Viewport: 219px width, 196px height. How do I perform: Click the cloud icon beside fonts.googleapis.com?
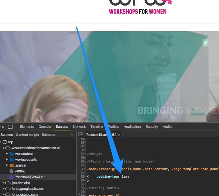click(x=8, y=189)
